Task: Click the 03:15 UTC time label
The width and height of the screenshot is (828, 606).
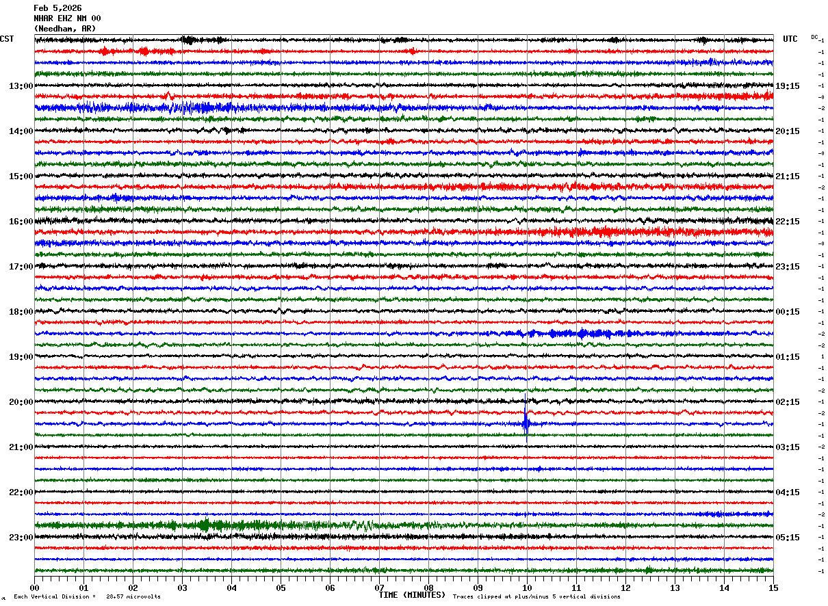Action: click(x=787, y=447)
